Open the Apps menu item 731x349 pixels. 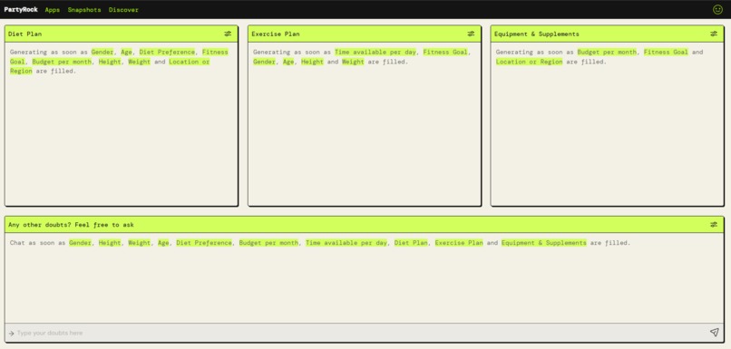click(53, 10)
